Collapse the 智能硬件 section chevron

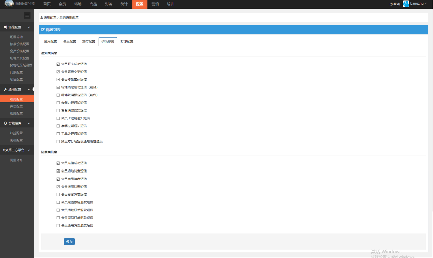[x=29, y=123]
